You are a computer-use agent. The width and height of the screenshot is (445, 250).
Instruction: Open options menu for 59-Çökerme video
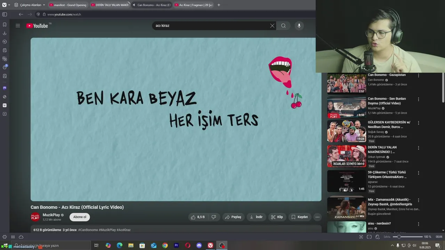419,173
